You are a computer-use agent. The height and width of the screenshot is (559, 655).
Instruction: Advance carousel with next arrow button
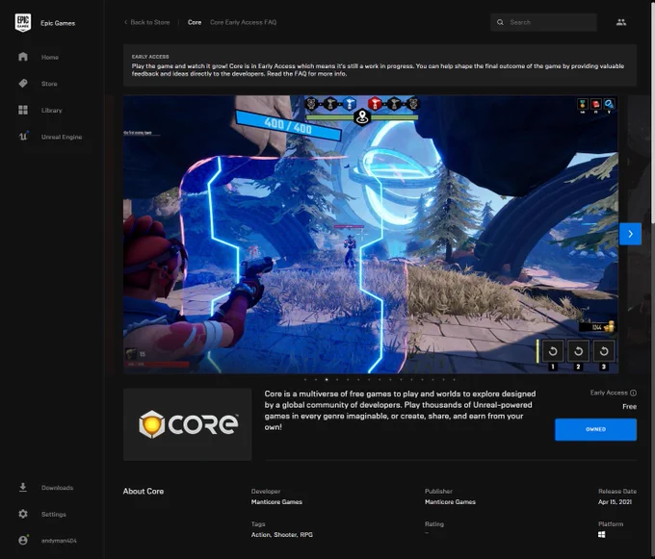[630, 234]
